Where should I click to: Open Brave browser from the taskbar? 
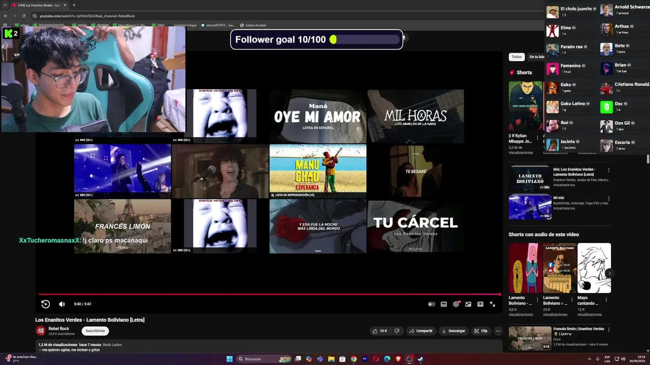(x=398, y=359)
